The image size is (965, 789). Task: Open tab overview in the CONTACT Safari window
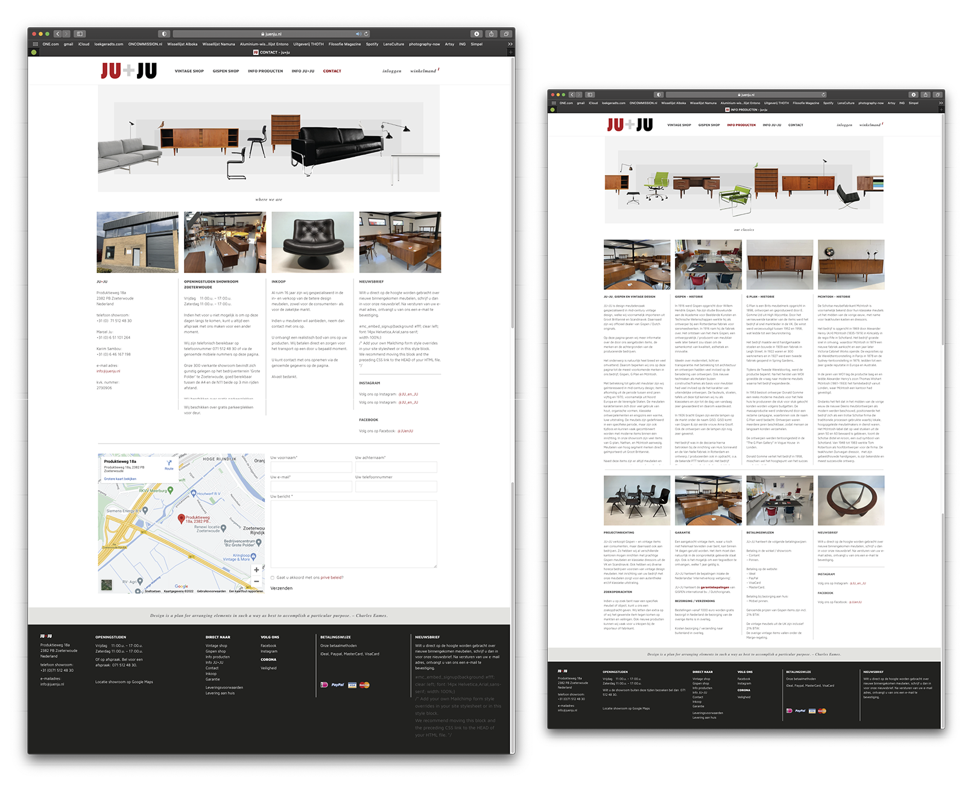(x=506, y=34)
